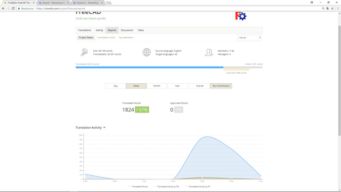Go back with the browser back arrow
Viewport: 341px width, 192px height.
[x=3, y=9]
